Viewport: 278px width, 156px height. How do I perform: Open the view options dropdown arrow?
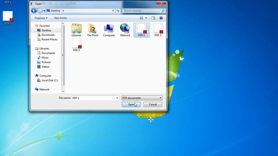point(146,18)
